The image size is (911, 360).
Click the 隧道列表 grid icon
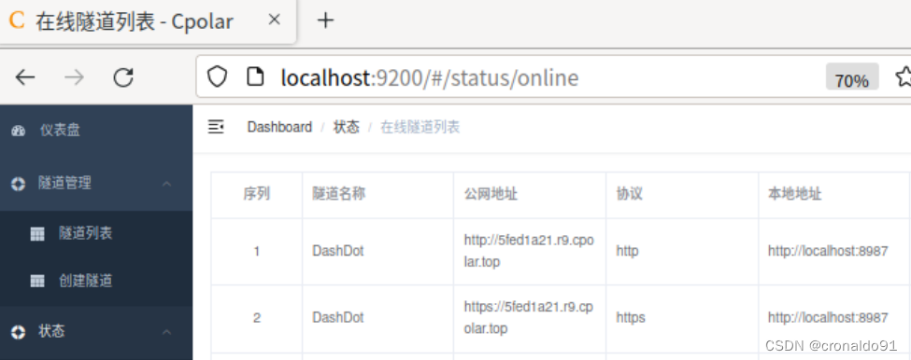[x=37, y=234]
